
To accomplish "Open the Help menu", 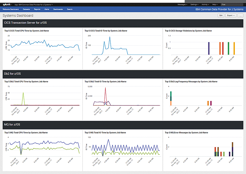I will (x=215, y=5).
